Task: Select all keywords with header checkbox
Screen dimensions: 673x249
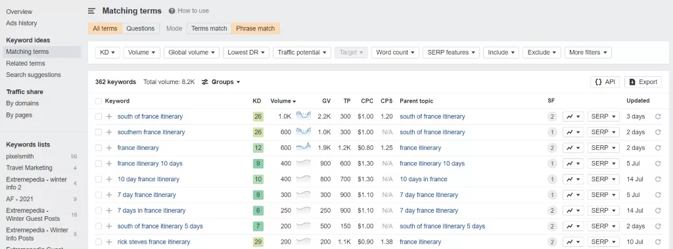Action: [x=99, y=101]
